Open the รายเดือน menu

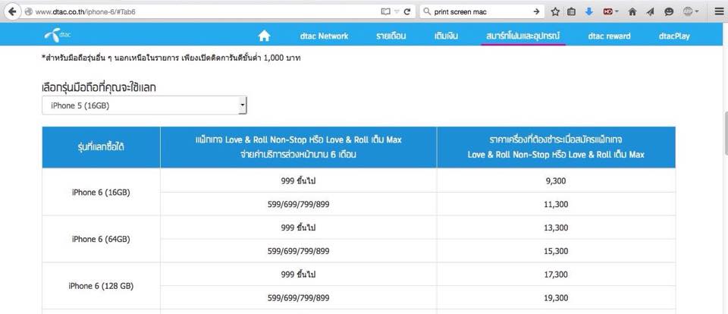click(x=391, y=36)
